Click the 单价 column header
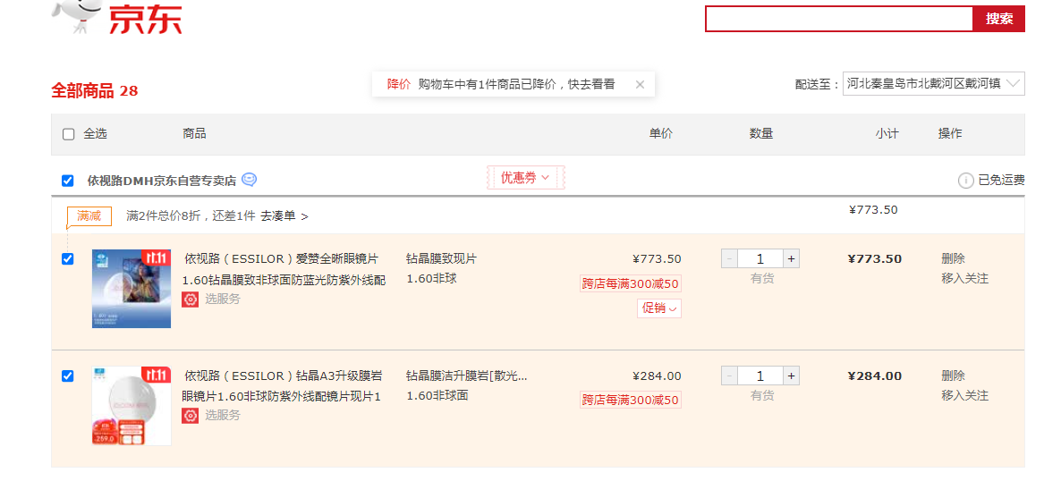The width and height of the screenshot is (1061, 481). coord(661,133)
